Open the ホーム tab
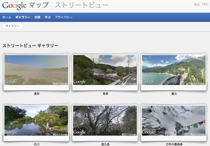 coord(7,17)
